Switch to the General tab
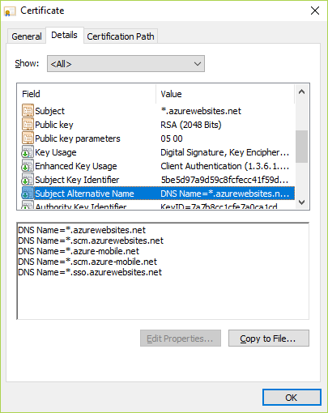The width and height of the screenshot is (328, 413). (x=27, y=36)
